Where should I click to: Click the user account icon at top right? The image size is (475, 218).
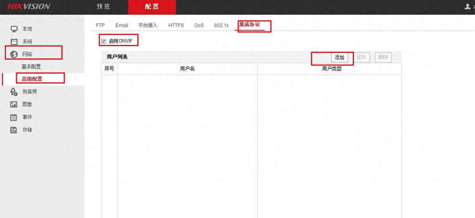click(x=468, y=7)
